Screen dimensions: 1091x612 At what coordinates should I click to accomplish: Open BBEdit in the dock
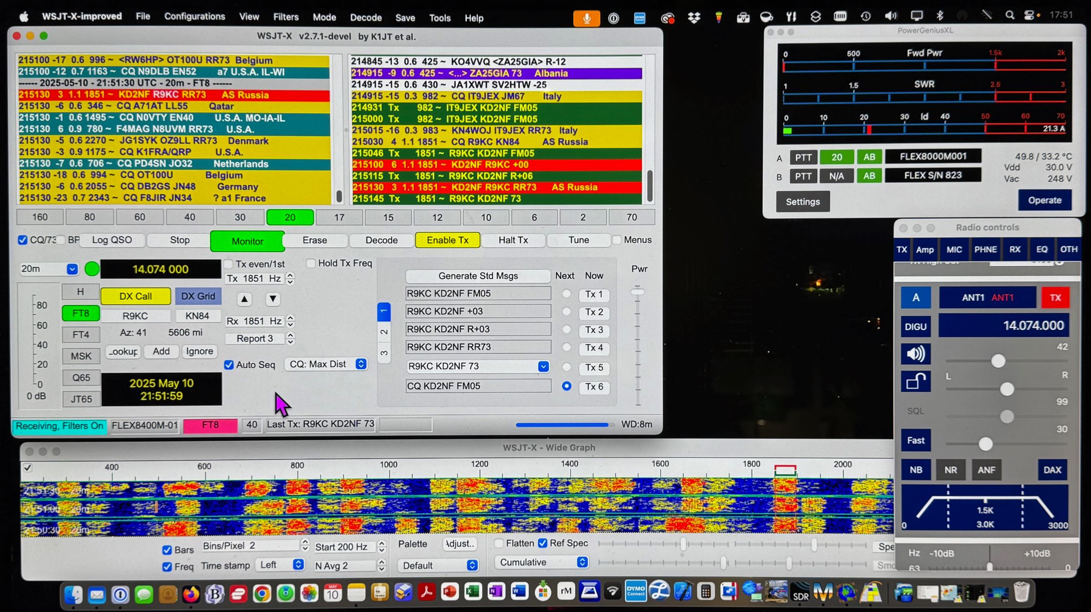click(215, 593)
